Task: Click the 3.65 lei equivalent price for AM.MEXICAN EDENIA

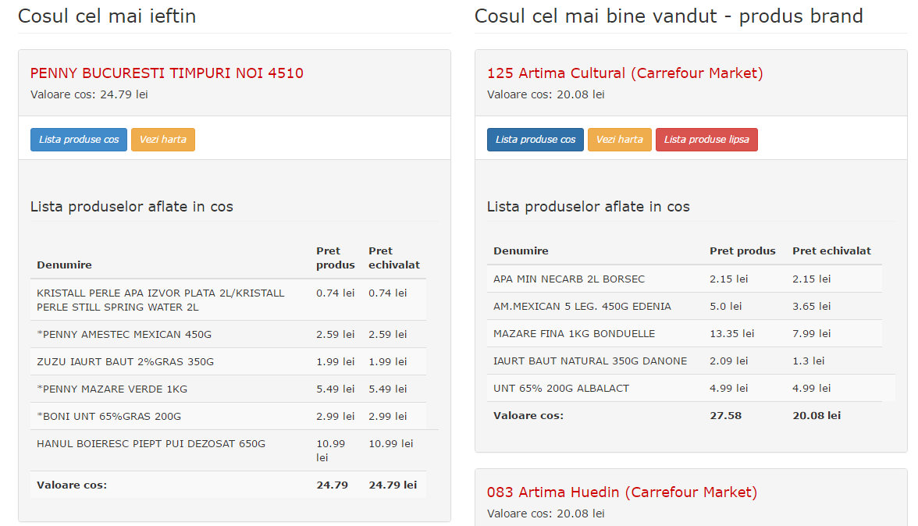Action: point(812,307)
